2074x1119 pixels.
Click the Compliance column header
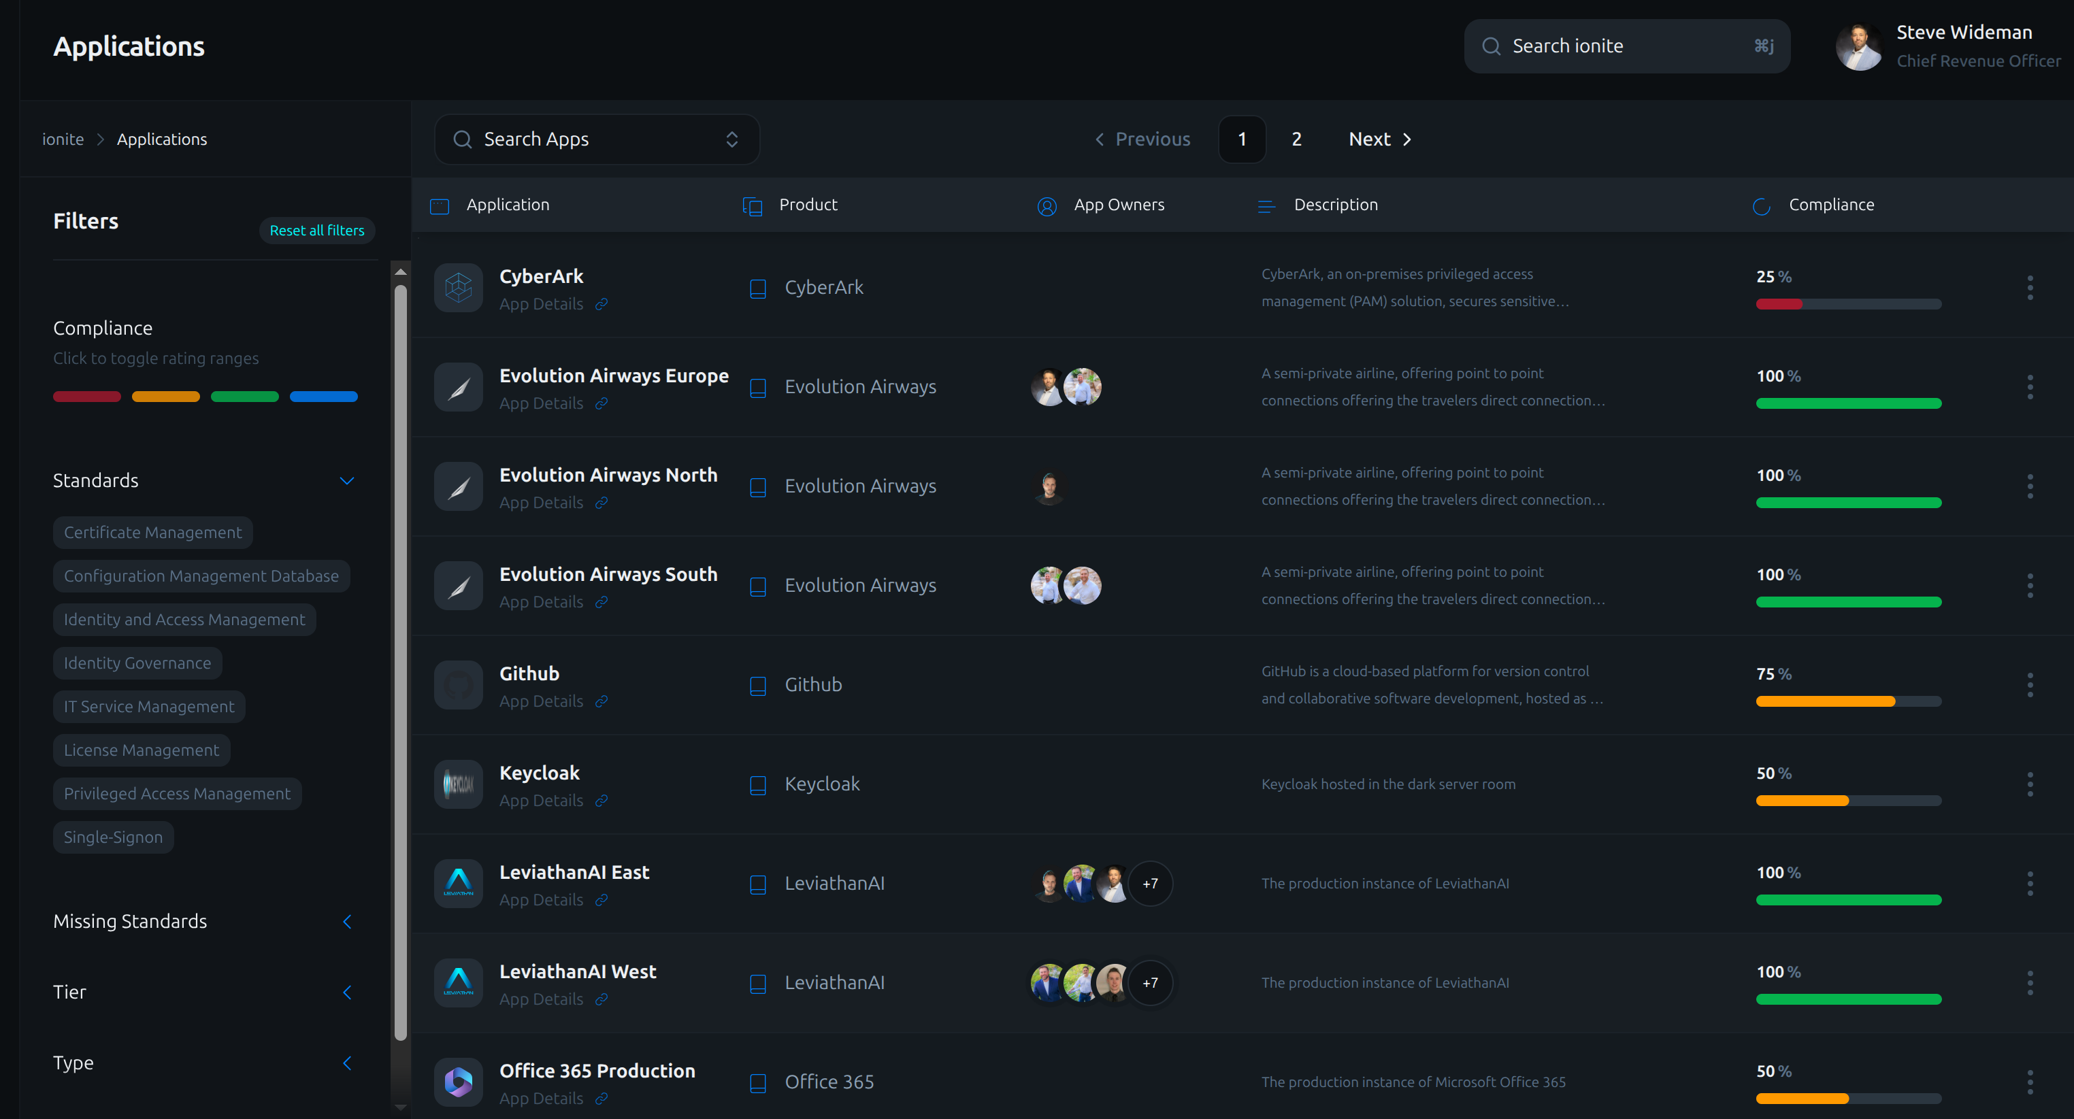pos(1831,205)
